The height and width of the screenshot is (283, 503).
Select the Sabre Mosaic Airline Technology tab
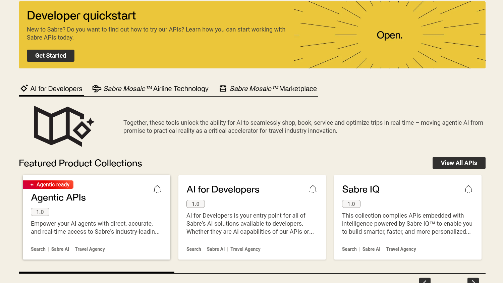click(x=151, y=89)
